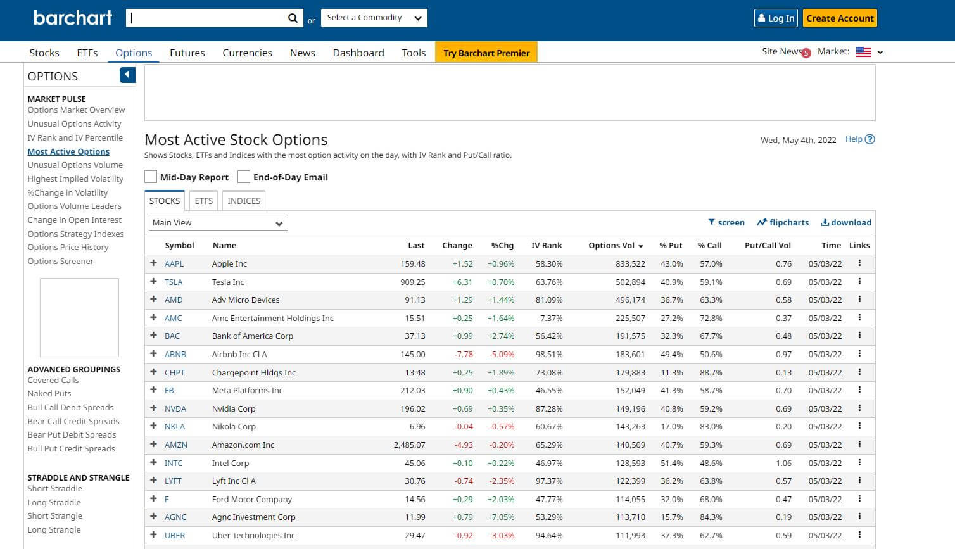Download the options table data
The image size is (955, 549).
(846, 222)
